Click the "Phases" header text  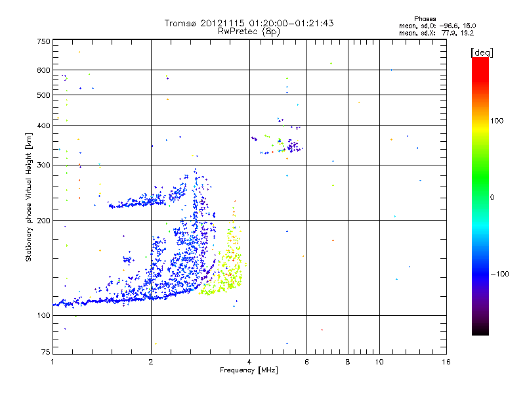tap(425, 19)
